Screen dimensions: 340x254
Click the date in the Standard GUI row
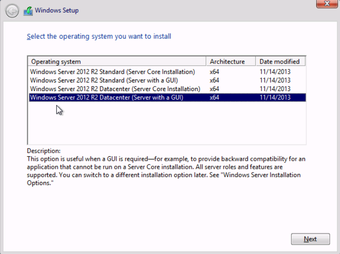275,80
